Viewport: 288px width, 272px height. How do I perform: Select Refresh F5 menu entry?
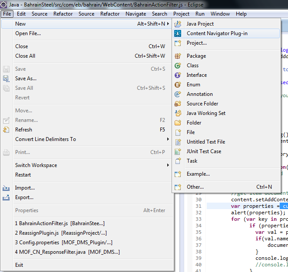(x=87, y=130)
